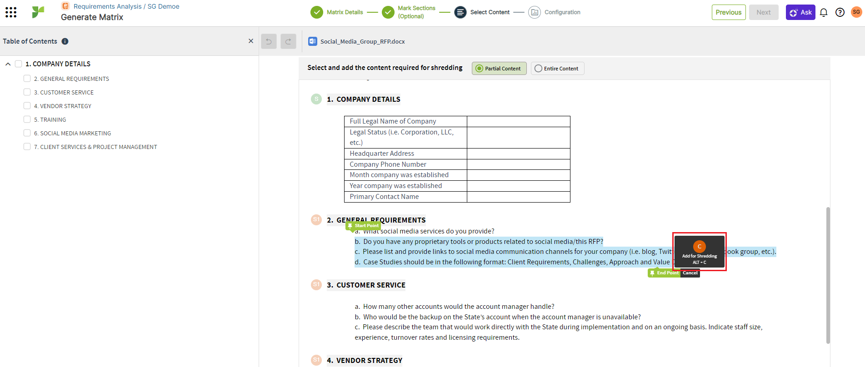Click the Next button
This screenshot has height=367, width=865.
click(x=764, y=12)
